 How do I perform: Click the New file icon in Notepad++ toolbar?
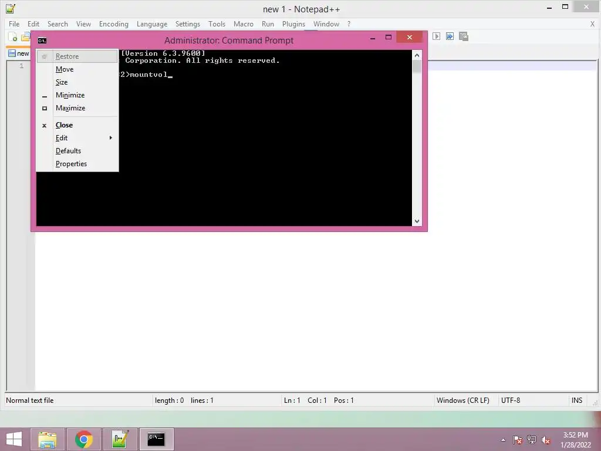tap(13, 37)
